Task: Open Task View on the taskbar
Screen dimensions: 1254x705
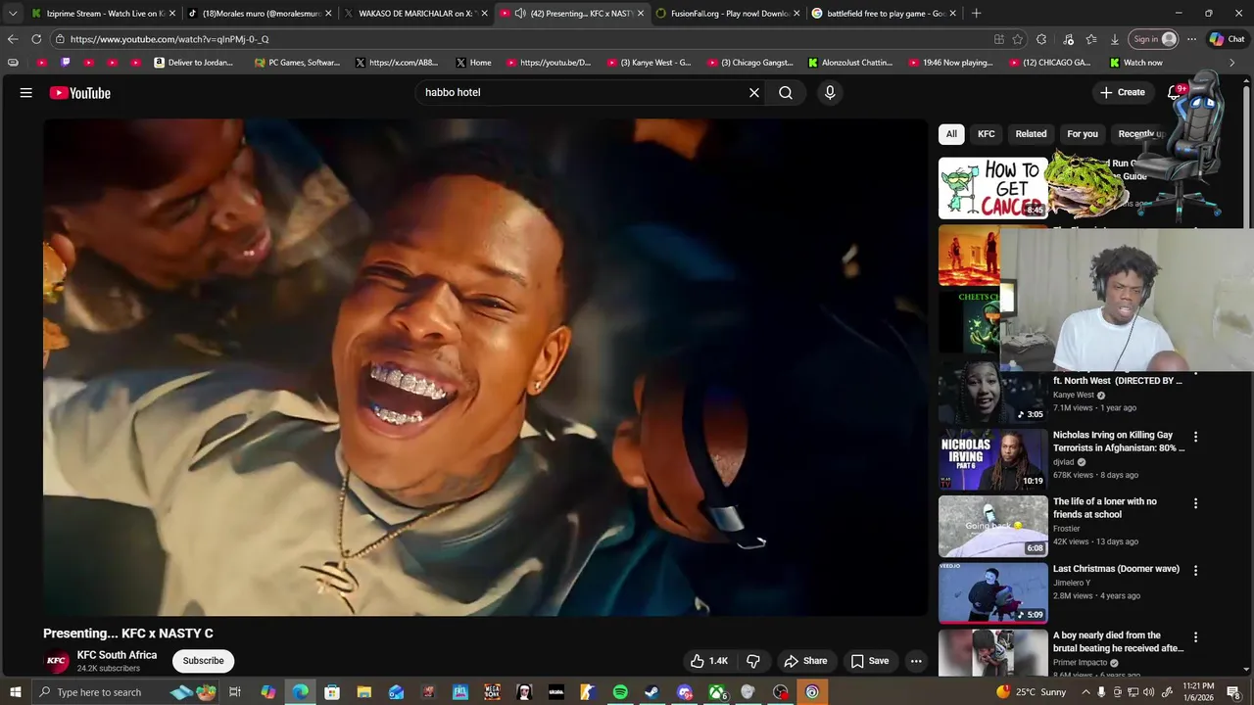Action: point(235,692)
